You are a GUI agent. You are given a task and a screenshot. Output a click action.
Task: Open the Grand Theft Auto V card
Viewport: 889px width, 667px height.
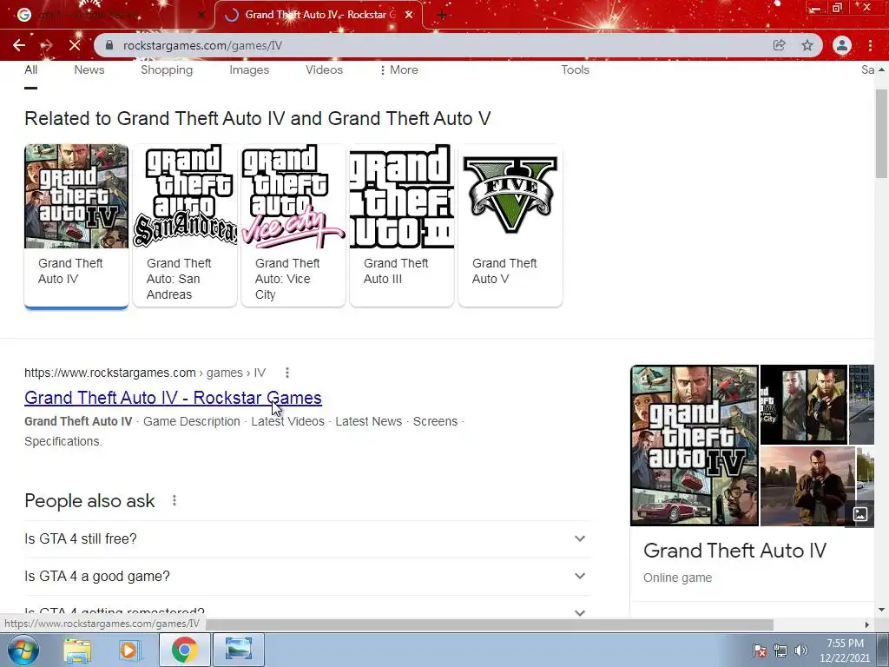coord(510,225)
